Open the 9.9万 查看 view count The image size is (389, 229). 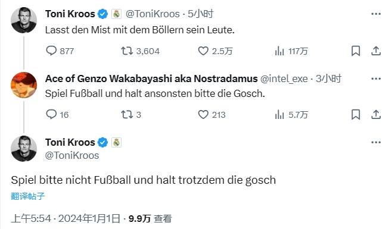pyautogui.click(x=150, y=218)
